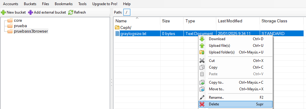Click the Copy to.. icon
This screenshot has width=306, height=109.
pyautogui.click(x=202, y=82)
